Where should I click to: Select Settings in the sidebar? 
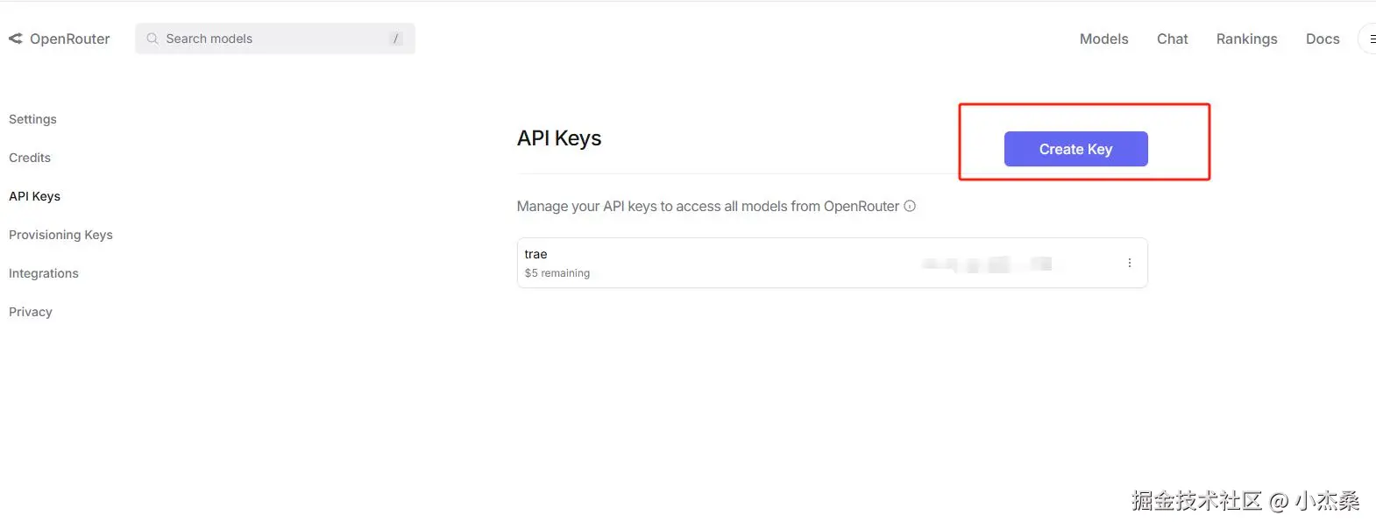32,119
